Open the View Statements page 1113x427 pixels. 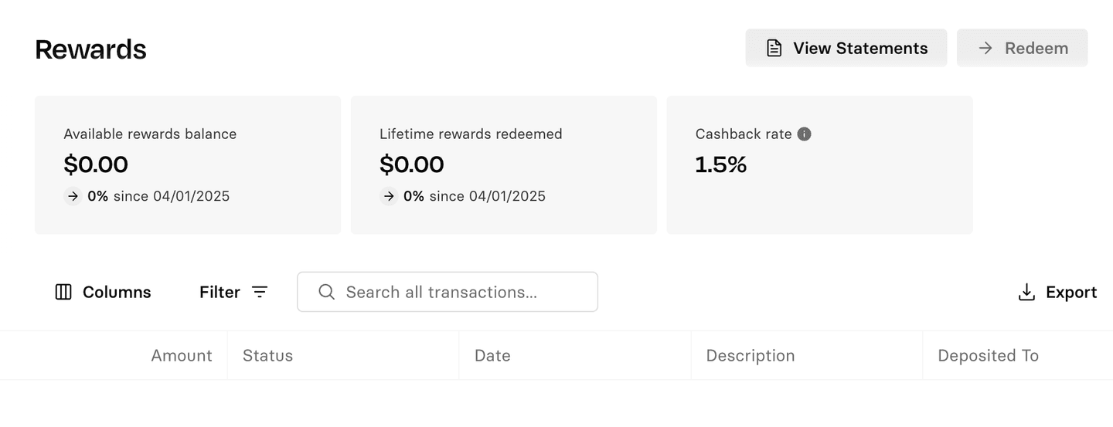coord(846,48)
